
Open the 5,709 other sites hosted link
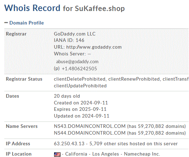click(133, 144)
